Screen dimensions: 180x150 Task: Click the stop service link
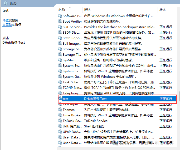pyautogui.click(x=5, y=20)
